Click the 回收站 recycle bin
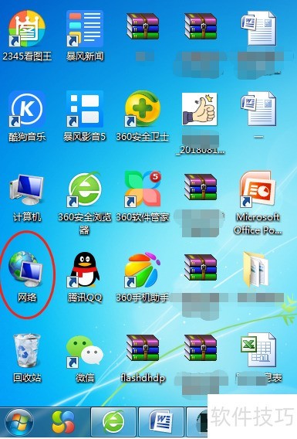 (27, 358)
